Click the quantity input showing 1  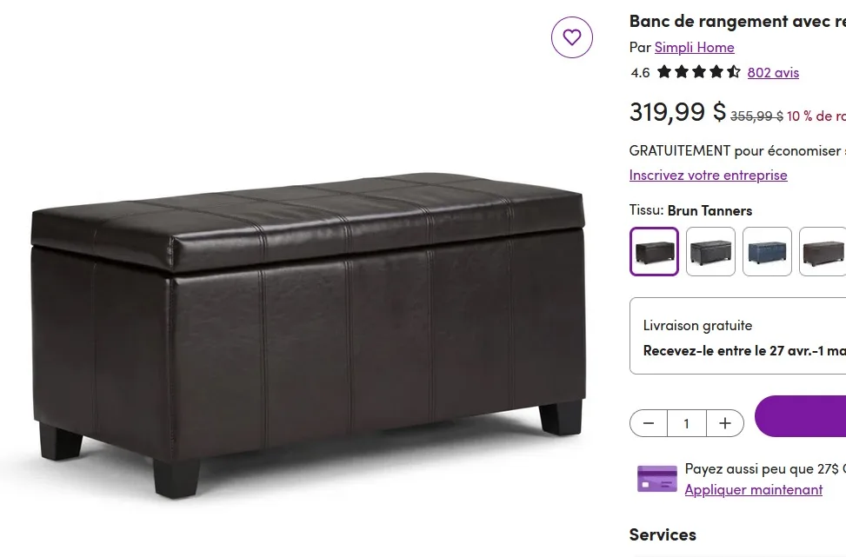click(686, 423)
